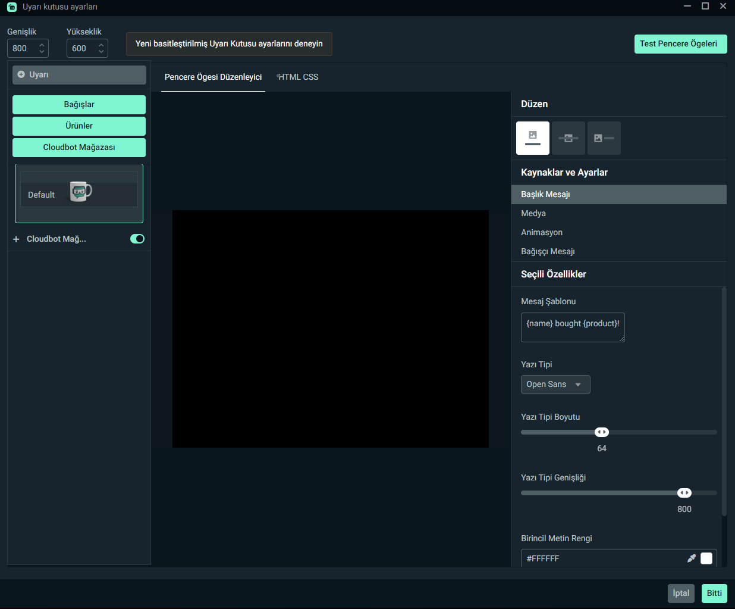735x609 pixels.
Task: Increase the Genişlik value with up arrow
Action: pos(42,45)
